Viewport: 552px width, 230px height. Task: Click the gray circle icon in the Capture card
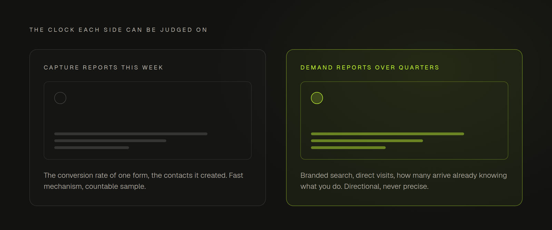pos(60,98)
